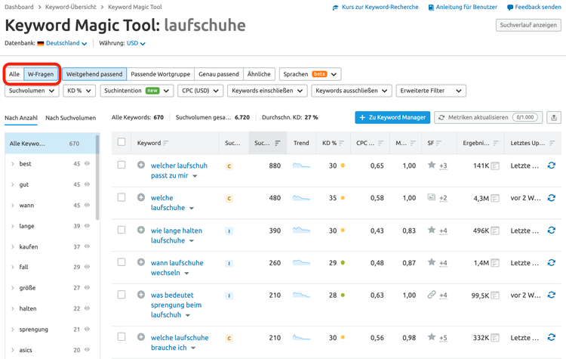View SERP results icon for 1,4M row
Screen dimensions: 566x359
495,263
